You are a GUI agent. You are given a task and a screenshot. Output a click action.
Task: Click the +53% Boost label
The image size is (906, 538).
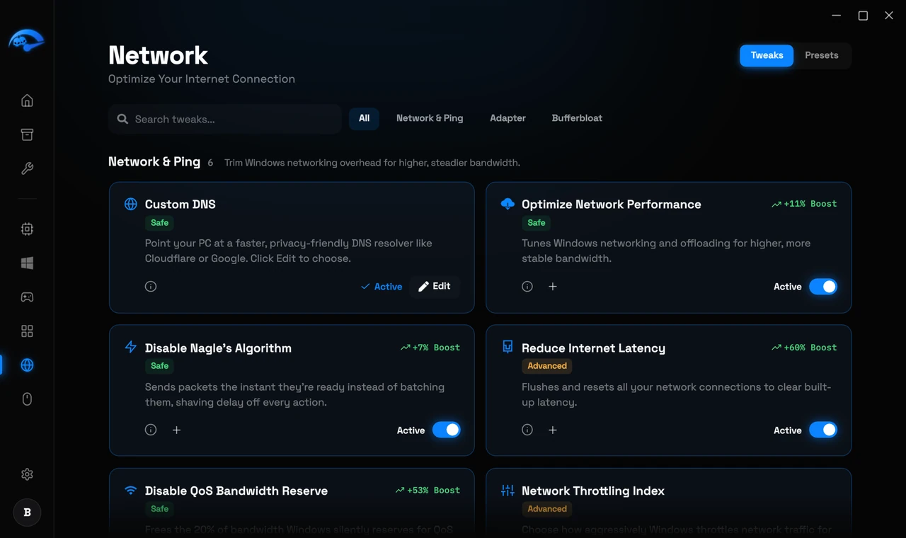point(428,490)
